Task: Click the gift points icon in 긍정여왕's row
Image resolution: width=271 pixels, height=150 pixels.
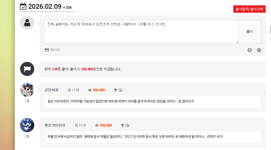Action: tap(90, 90)
